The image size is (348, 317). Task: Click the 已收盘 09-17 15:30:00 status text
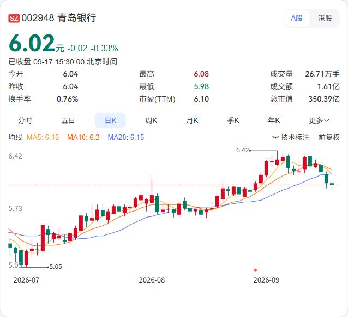[63, 62]
